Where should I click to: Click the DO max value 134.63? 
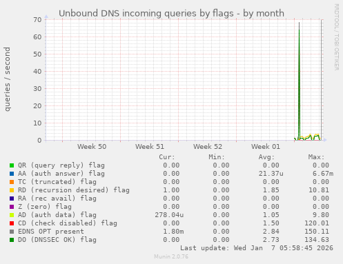[x=317, y=240]
